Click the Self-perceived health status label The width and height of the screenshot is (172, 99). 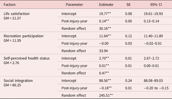(x=27, y=58)
